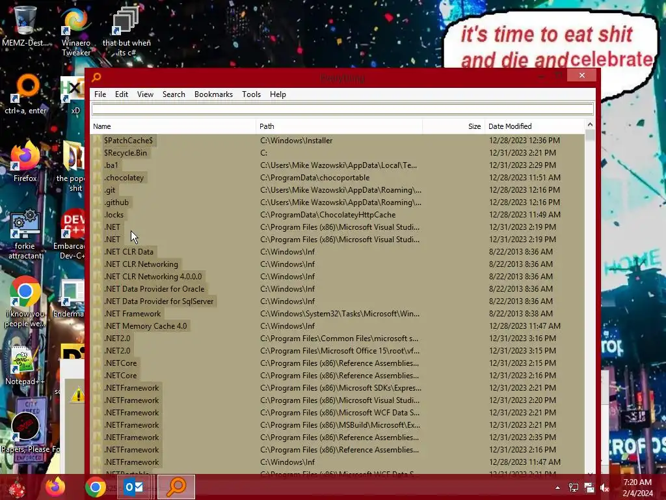Click the muted volume tray icon
The image size is (666, 500).
point(604,488)
